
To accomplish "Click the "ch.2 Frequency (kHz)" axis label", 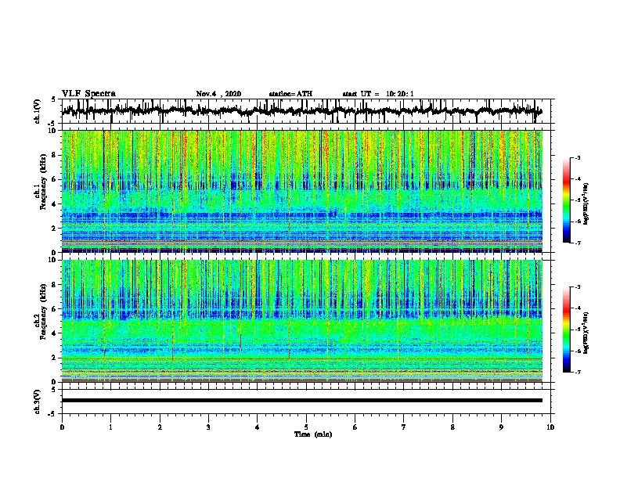I will [x=41, y=312].
